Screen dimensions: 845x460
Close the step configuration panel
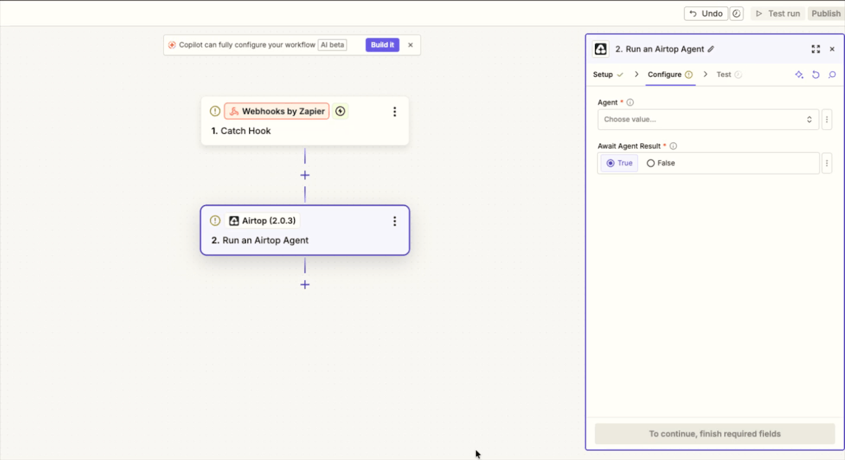tap(832, 49)
